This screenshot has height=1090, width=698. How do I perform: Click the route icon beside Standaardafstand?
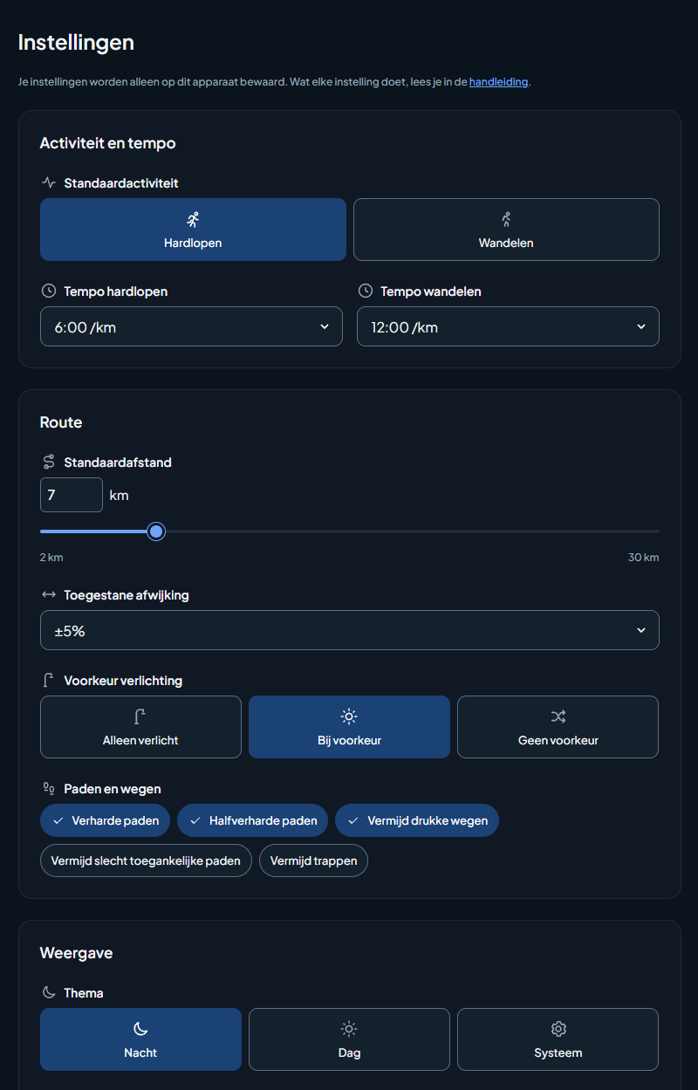49,463
